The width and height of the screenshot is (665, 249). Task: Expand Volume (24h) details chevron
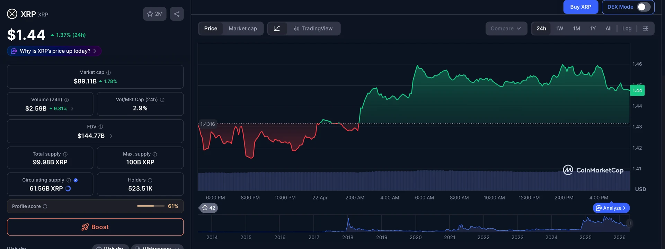pos(72,108)
